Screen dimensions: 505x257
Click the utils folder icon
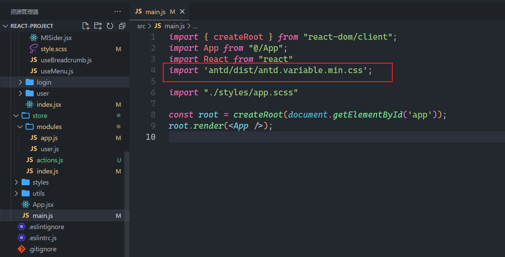pyautogui.click(x=26, y=193)
